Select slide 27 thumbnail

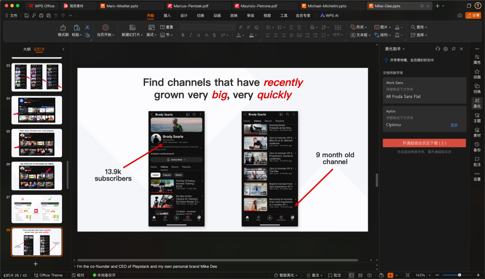coord(37,209)
